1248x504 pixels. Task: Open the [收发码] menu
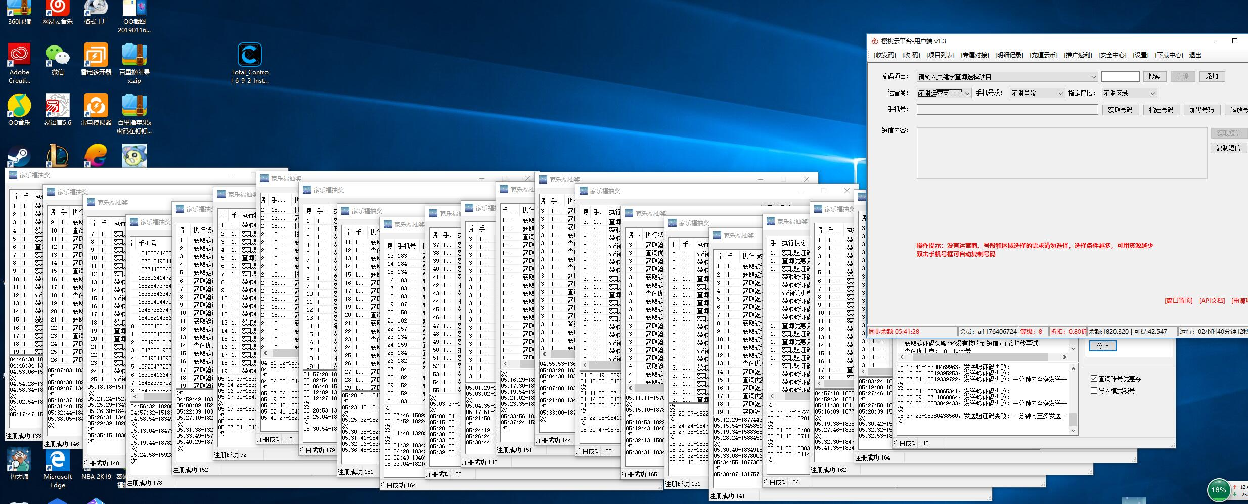884,55
